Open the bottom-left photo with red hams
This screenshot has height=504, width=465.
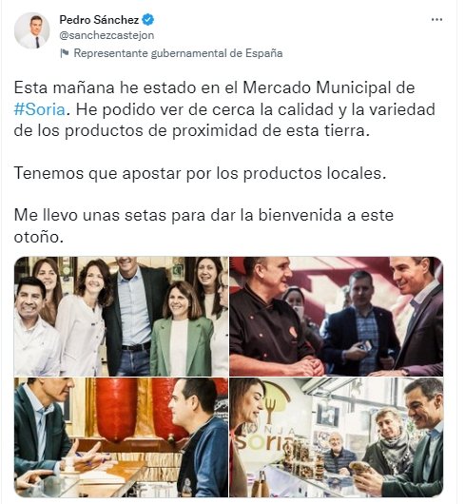coord(121,437)
